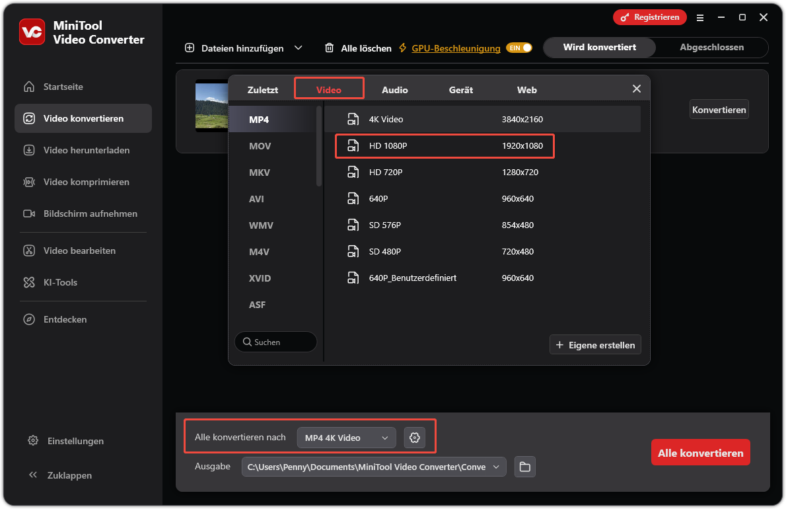Open format settings gear next to MP4 4K Video
The width and height of the screenshot is (786, 509).
(x=415, y=438)
